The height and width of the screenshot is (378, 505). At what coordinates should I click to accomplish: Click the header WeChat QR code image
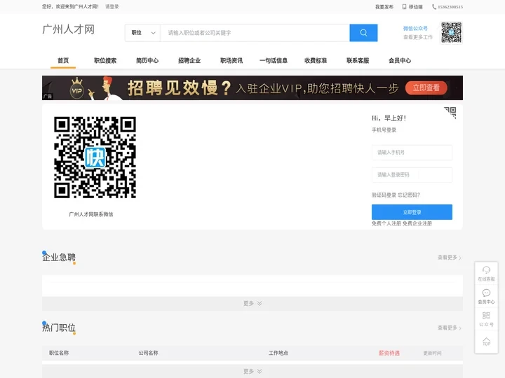pyautogui.click(x=451, y=32)
